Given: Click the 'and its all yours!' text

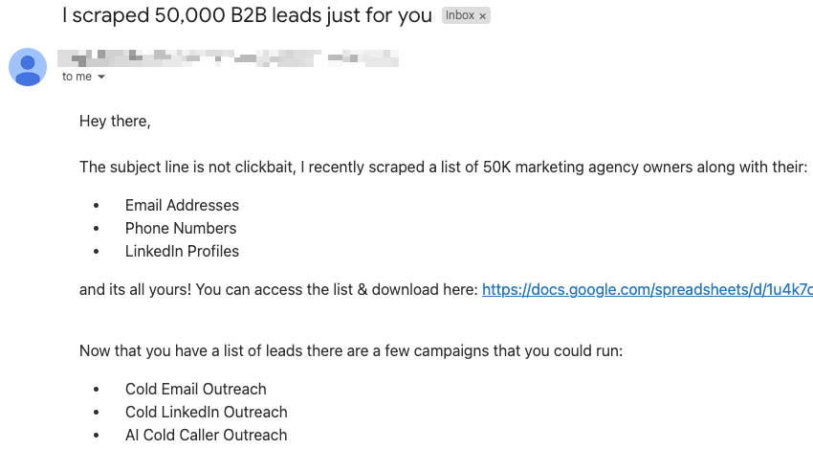Looking at the screenshot, I should (135, 290).
